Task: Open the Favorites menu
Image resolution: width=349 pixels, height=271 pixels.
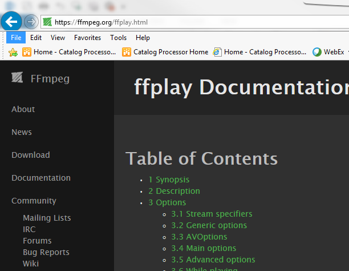Action: click(x=87, y=38)
